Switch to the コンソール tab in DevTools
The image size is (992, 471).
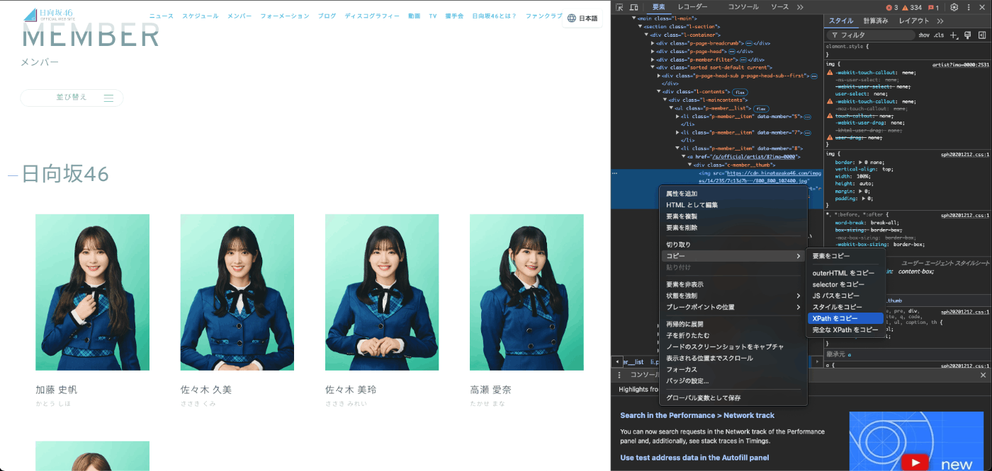pyautogui.click(x=743, y=7)
